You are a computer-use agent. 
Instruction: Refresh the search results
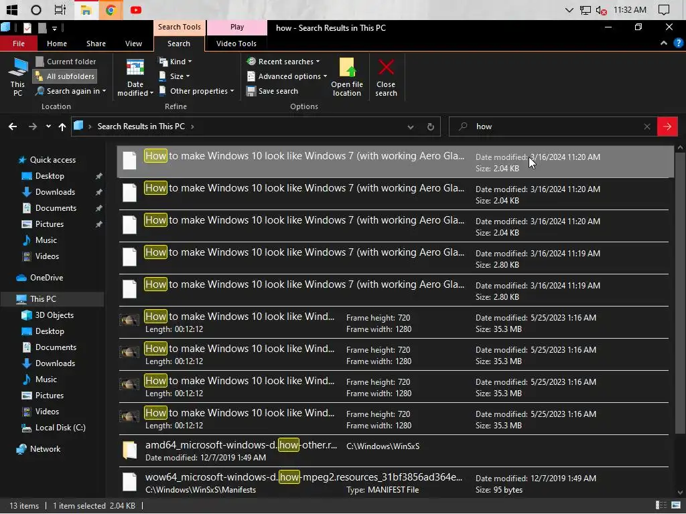tap(431, 126)
